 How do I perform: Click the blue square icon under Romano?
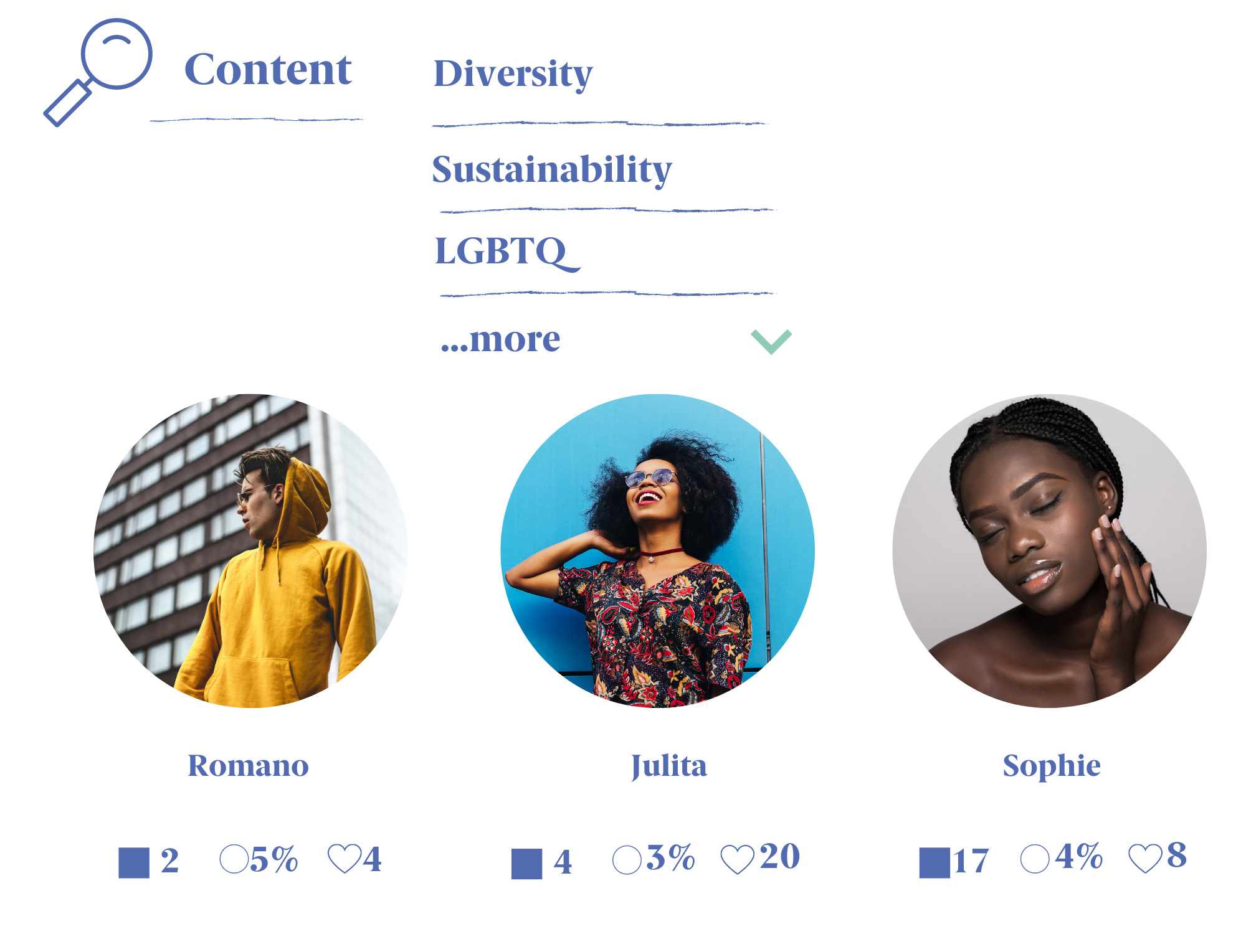click(x=134, y=862)
